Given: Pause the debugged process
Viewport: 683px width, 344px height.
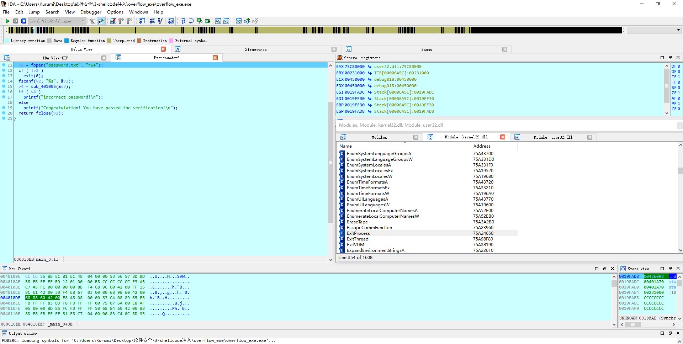Looking at the screenshot, I should 16,21.
